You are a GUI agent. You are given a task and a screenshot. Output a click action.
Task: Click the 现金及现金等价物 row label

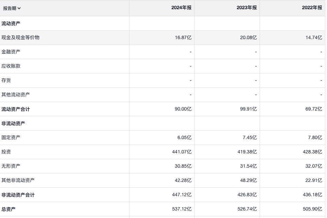point(20,37)
